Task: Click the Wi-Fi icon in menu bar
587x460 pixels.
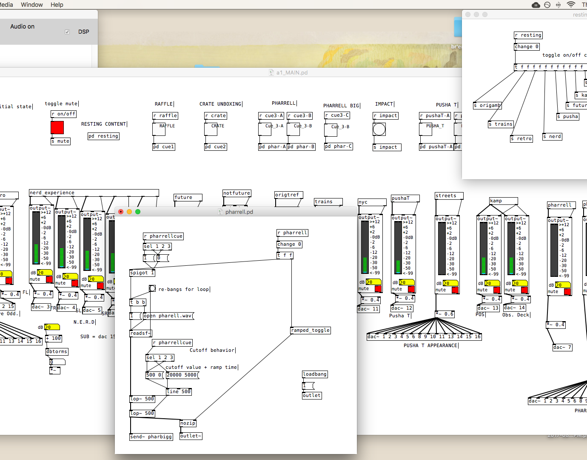Action: pyautogui.click(x=571, y=5)
